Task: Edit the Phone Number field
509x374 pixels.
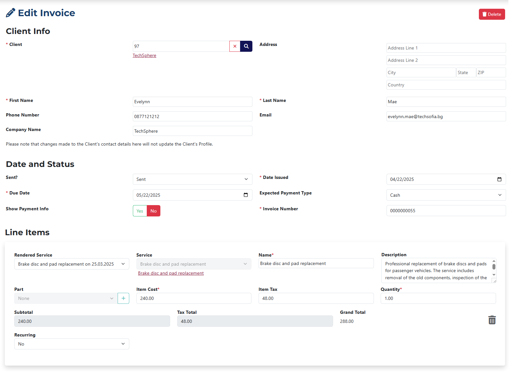Action: (192, 116)
